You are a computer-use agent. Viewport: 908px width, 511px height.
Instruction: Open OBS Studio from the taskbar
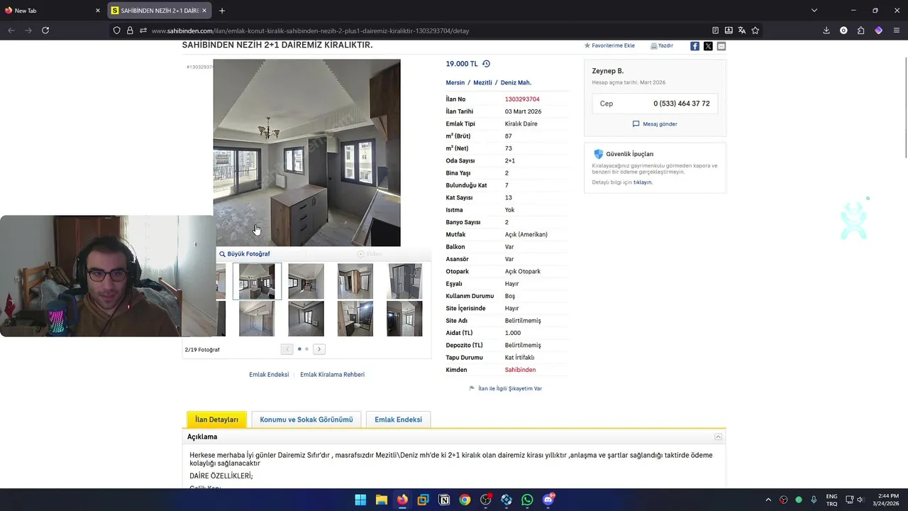(x=486, y=500)
